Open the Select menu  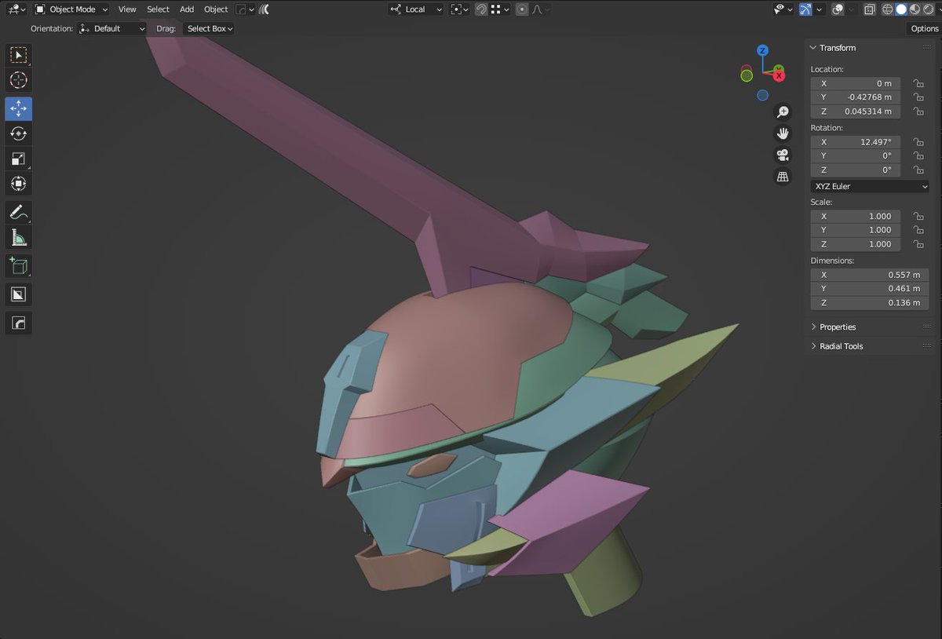click(158, 9)
